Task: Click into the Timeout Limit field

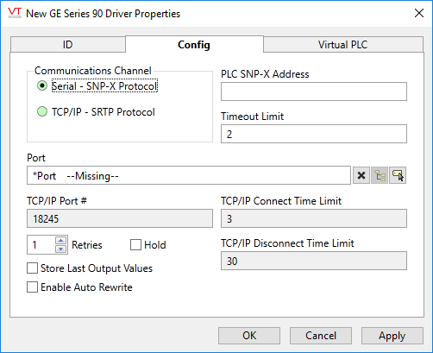Action: pyautogui.click(x=314, y=134)
